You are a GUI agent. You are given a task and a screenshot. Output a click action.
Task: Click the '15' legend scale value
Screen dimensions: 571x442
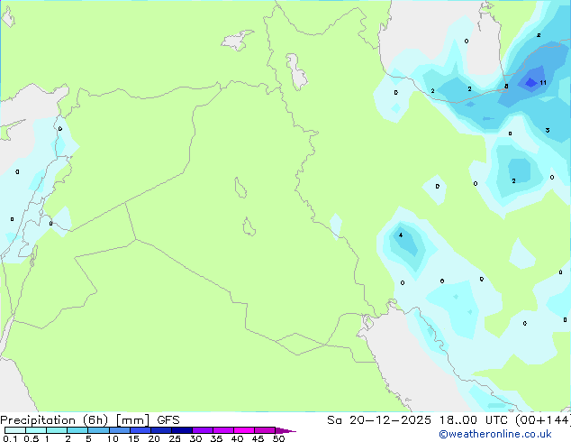coord(133,438)
